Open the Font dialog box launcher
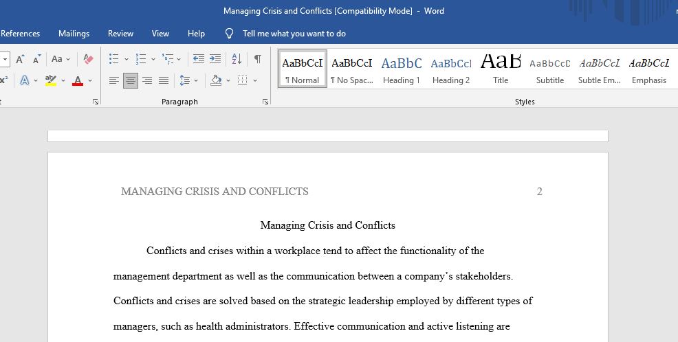Image resolution: width=678 pixels, height=342 pixels. pyautogui.click(x=96, y=102)
